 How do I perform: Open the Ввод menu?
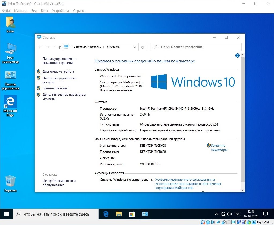tap(44, 11)
